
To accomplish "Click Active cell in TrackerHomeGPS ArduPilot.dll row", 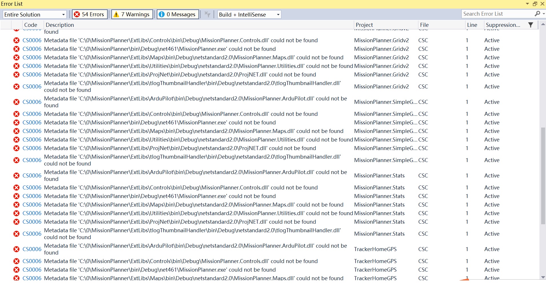I will [x=492, y=249].
